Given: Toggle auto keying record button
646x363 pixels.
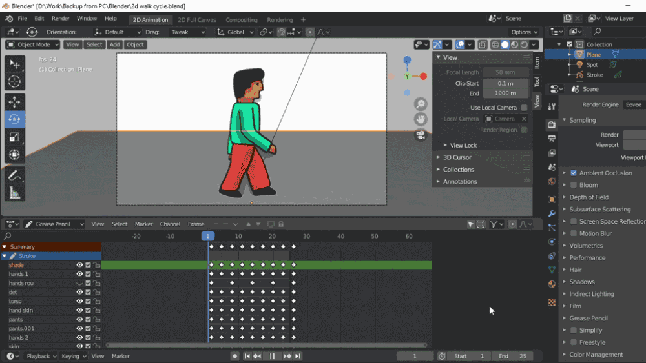Looking at the screenshot, I should tap(234, 356).
